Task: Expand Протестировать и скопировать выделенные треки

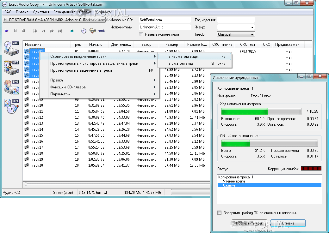Action: click(x=99, y=63)
